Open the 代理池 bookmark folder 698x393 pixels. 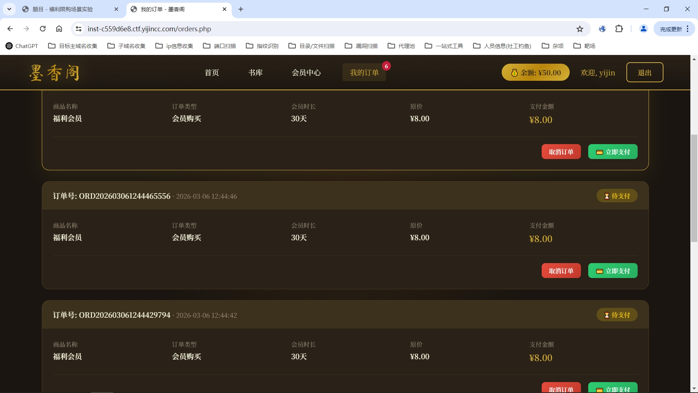(x=401, y=46)
